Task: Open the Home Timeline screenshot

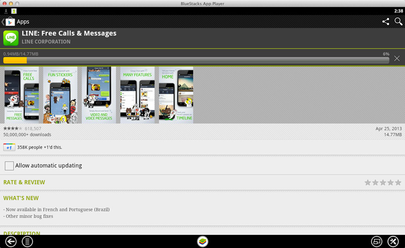Action: (176, 95)
